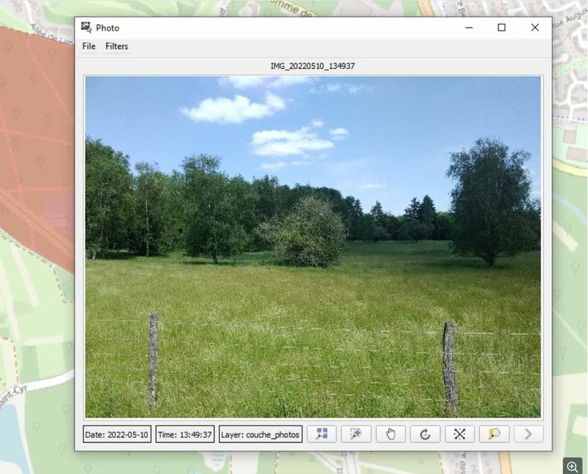Screen dimensions: 588x474
Task: Go to the next photo arrow
Action: pyautogui.click(x=528, y=434)
